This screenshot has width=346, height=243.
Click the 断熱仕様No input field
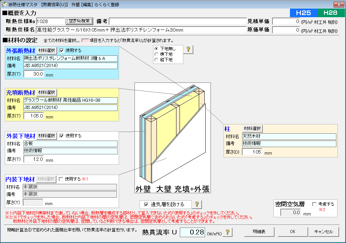51,21
